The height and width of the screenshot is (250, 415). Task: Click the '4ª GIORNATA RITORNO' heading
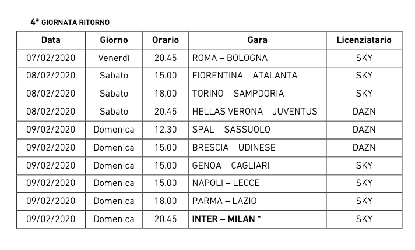[70, 23]
